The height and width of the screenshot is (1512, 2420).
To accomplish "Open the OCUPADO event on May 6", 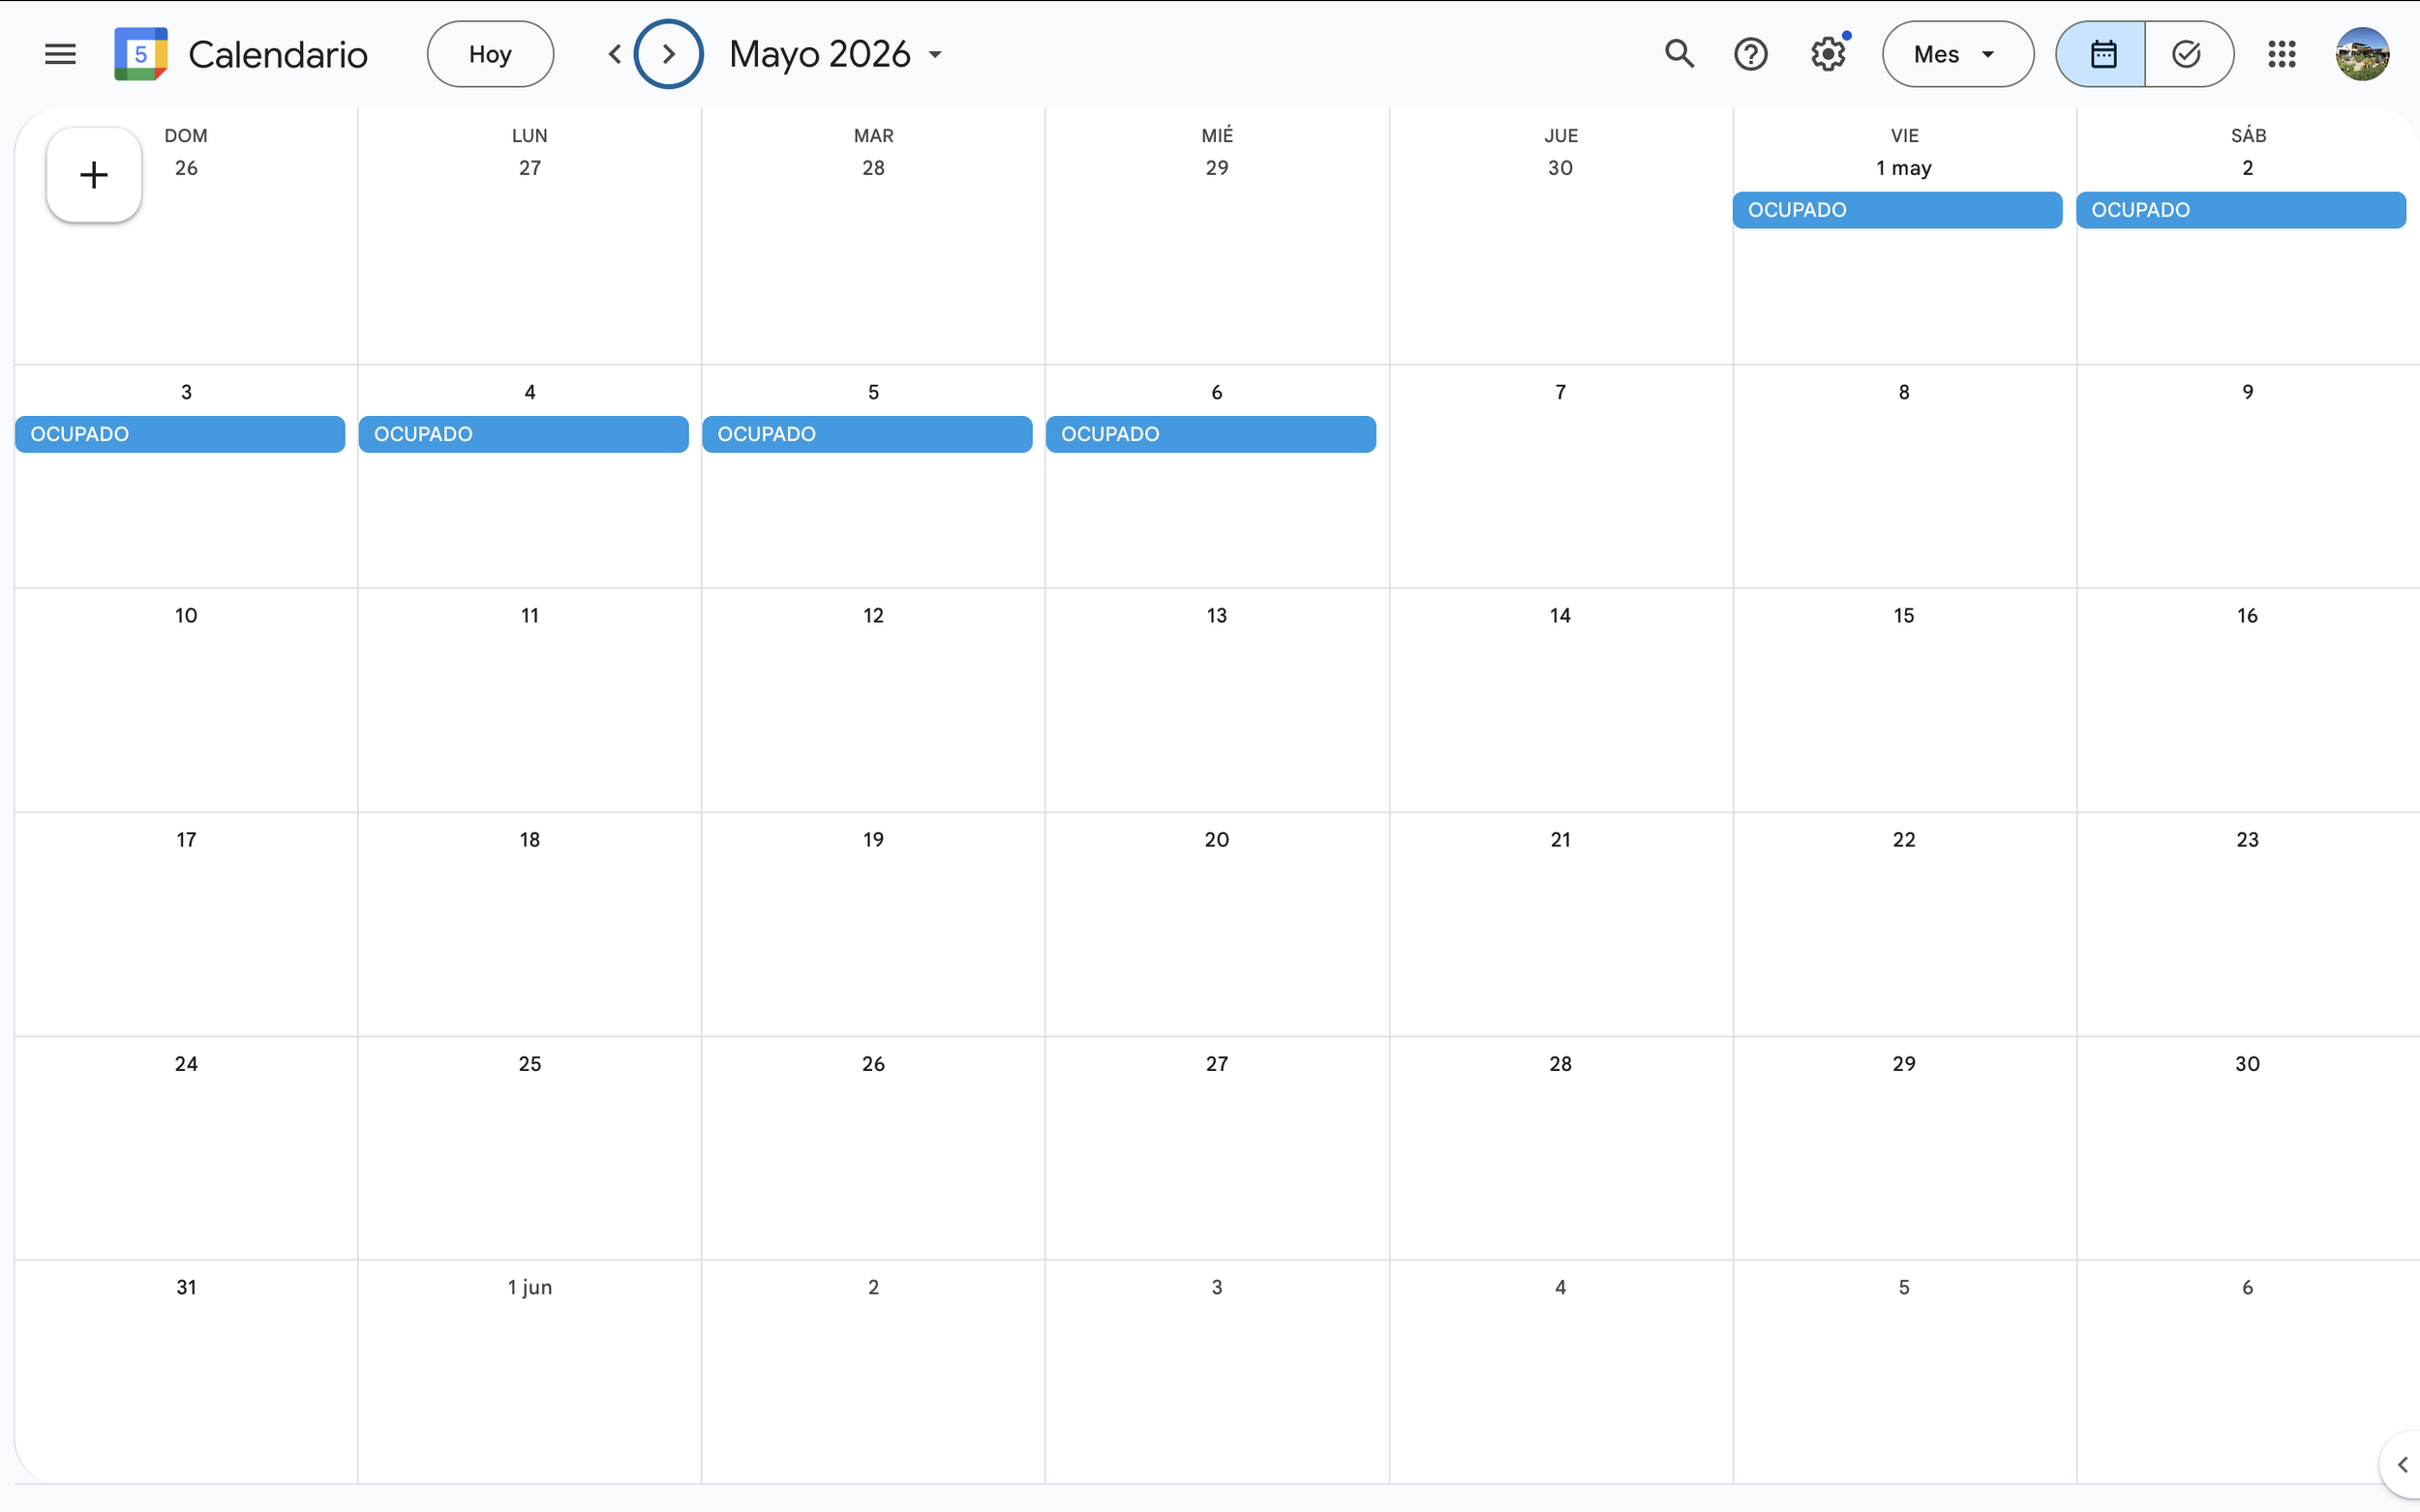I will point(1211,434).
